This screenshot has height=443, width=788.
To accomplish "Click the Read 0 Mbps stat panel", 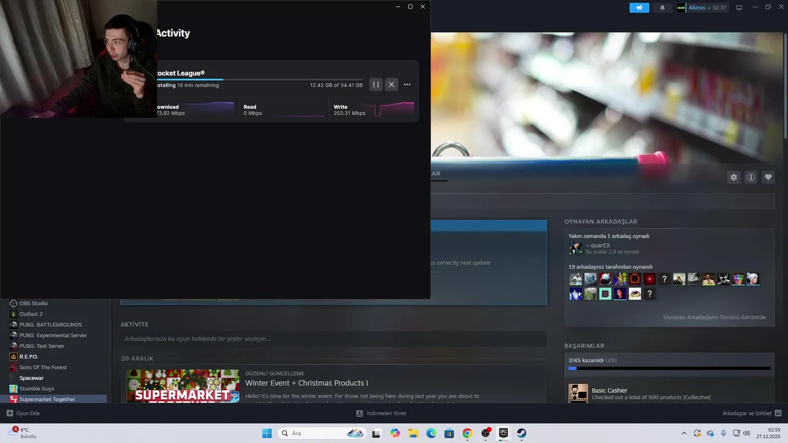I will pos(283,110).
